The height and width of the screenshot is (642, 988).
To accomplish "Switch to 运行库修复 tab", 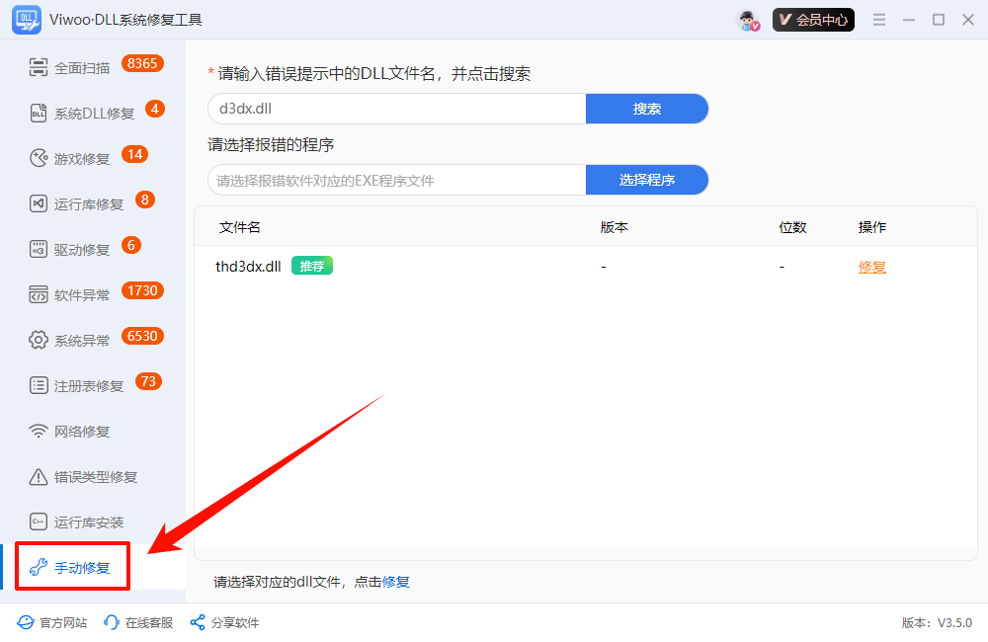I will [x=89, y=204].
